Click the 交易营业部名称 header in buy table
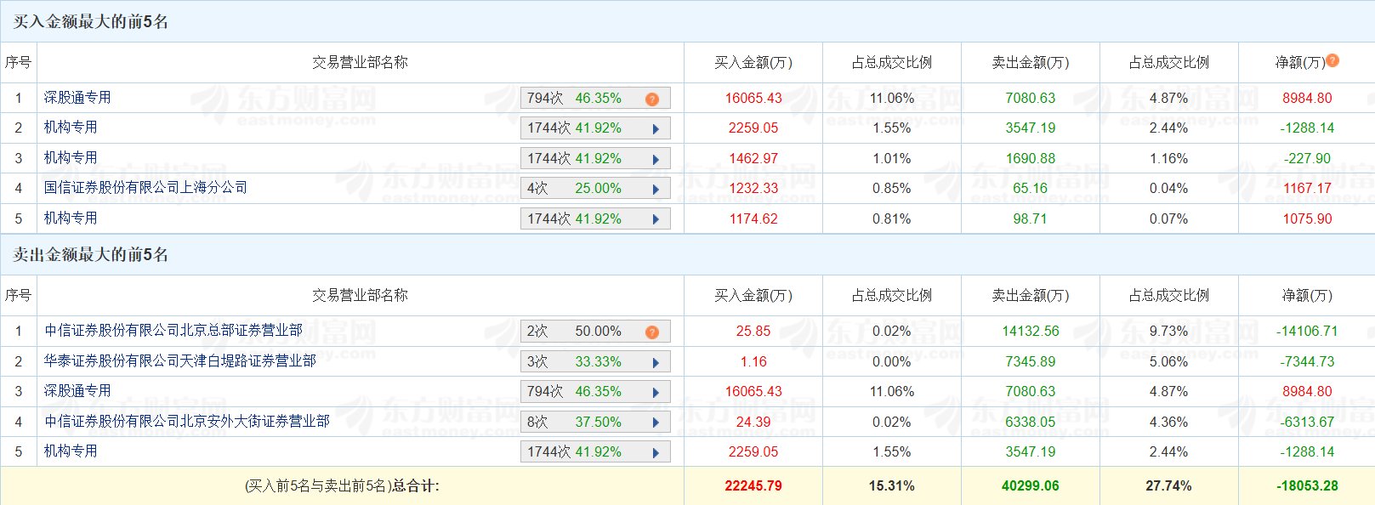Screen dimensions: 1375x505 point(360,62)
